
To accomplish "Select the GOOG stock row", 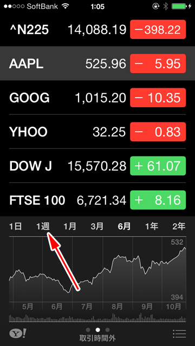I will tap(97, 97).
